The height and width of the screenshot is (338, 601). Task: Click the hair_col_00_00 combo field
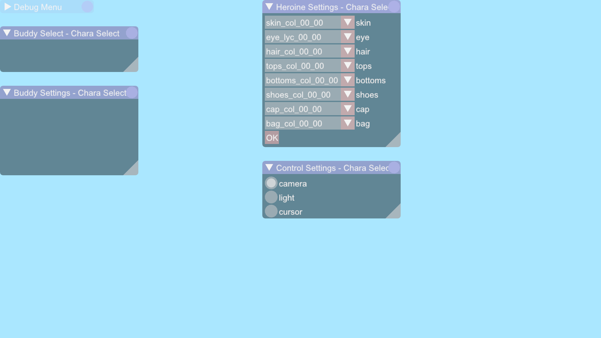coord(303,51)
